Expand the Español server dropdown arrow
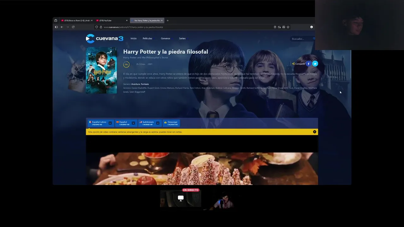 coord(133,123)
